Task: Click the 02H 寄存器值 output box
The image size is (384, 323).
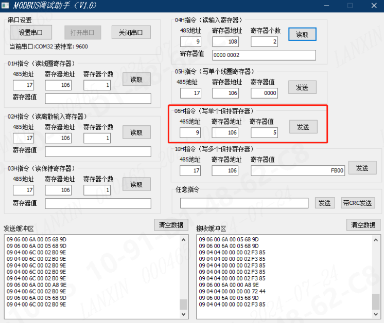Action: click(98, 151)
